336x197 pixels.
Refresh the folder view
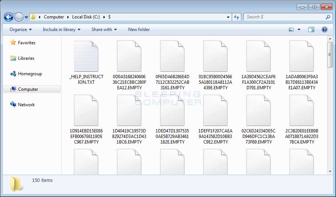pyautogui.click(x=237, y=17)
